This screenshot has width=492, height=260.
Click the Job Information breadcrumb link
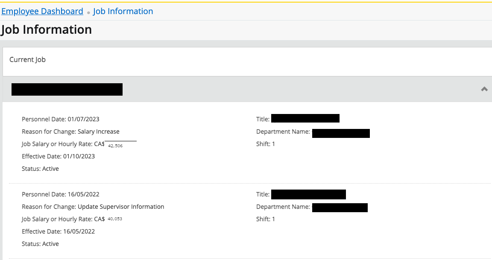[123, 12]
